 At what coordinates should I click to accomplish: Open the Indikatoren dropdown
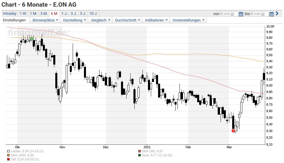tap(156, 20)
